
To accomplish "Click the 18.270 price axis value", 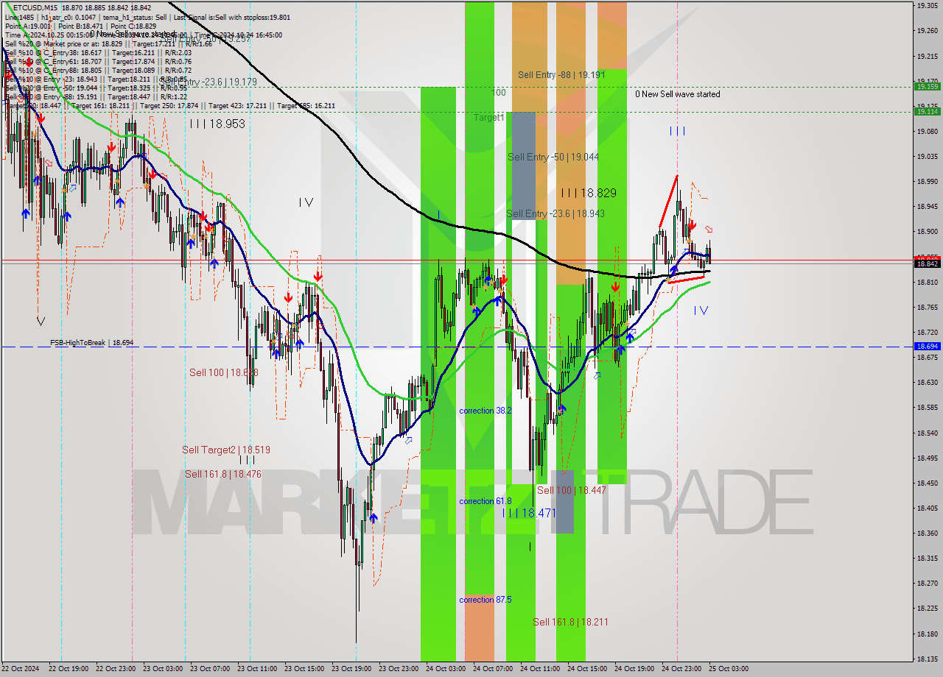I will click(927, 584).
